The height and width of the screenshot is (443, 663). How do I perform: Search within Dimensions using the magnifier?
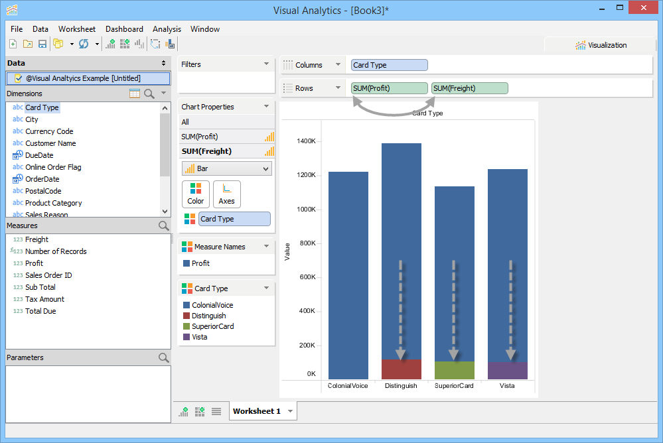tap(149, 94)
